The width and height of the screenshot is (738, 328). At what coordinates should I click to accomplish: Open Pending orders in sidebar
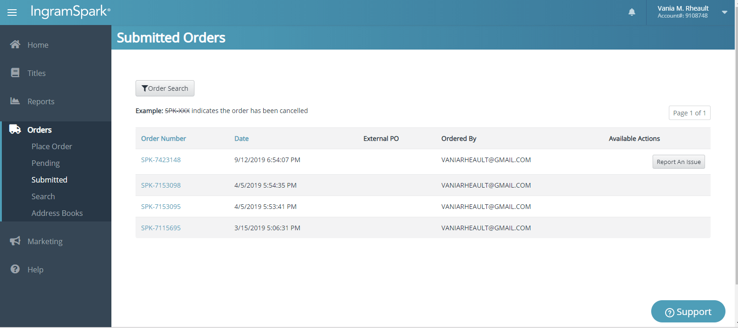coord(45,163)
